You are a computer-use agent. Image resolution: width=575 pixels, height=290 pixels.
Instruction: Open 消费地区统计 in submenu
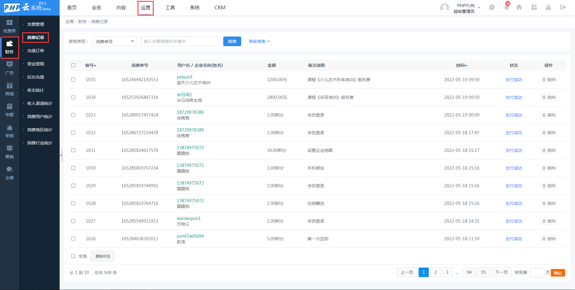tap(40, 130)
